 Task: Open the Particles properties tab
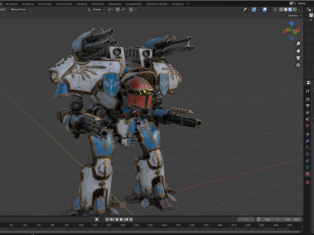click(x=307, y=148)
